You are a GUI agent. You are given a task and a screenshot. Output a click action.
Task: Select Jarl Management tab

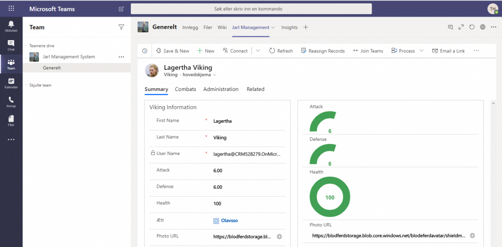(251, 27)
